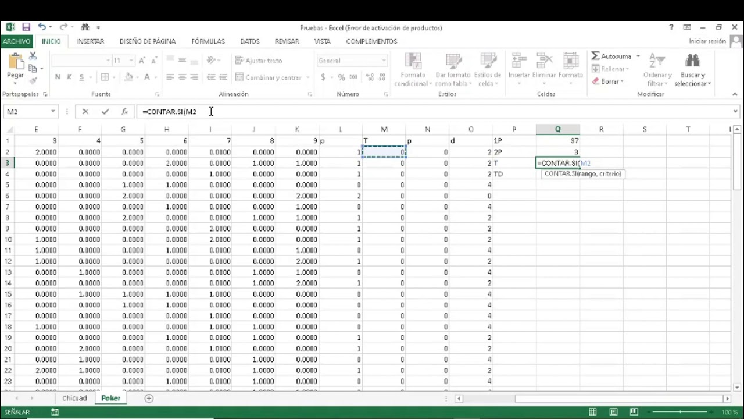
Task: Click the font color A icon
Action: tap(147, 77)
